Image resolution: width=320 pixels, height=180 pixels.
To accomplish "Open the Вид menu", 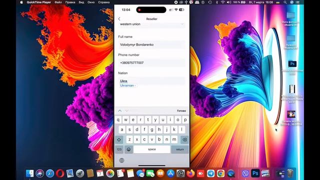I will [x=81, y=2].
